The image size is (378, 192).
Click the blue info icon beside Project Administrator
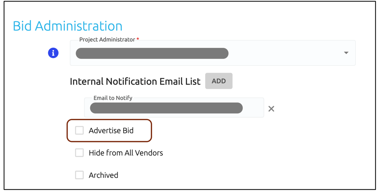pos(53,53)
